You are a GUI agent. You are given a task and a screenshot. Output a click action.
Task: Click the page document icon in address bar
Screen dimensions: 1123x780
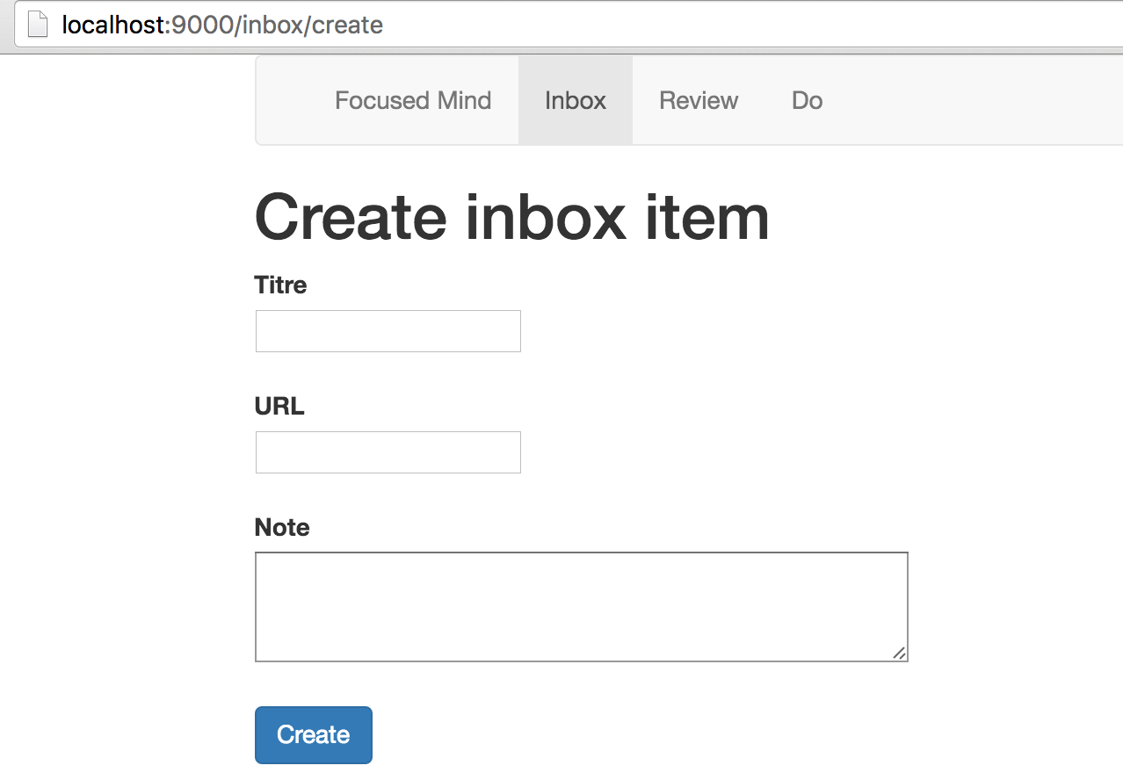tap(37, 25)
